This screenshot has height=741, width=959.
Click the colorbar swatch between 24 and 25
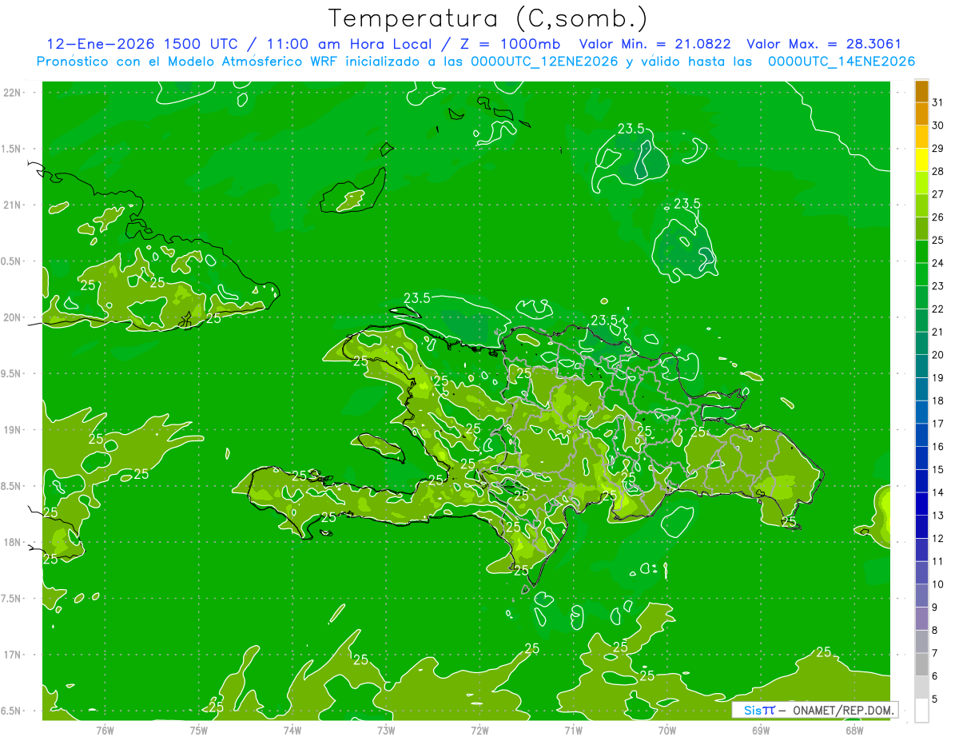(921, 252)
